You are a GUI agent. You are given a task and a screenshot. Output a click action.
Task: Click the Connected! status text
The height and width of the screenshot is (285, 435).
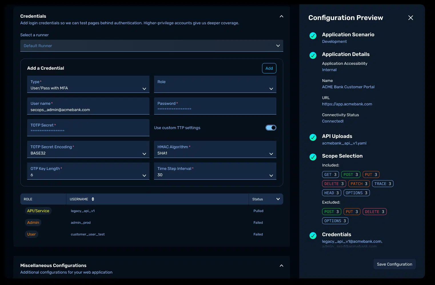click(x=333, y=121)
